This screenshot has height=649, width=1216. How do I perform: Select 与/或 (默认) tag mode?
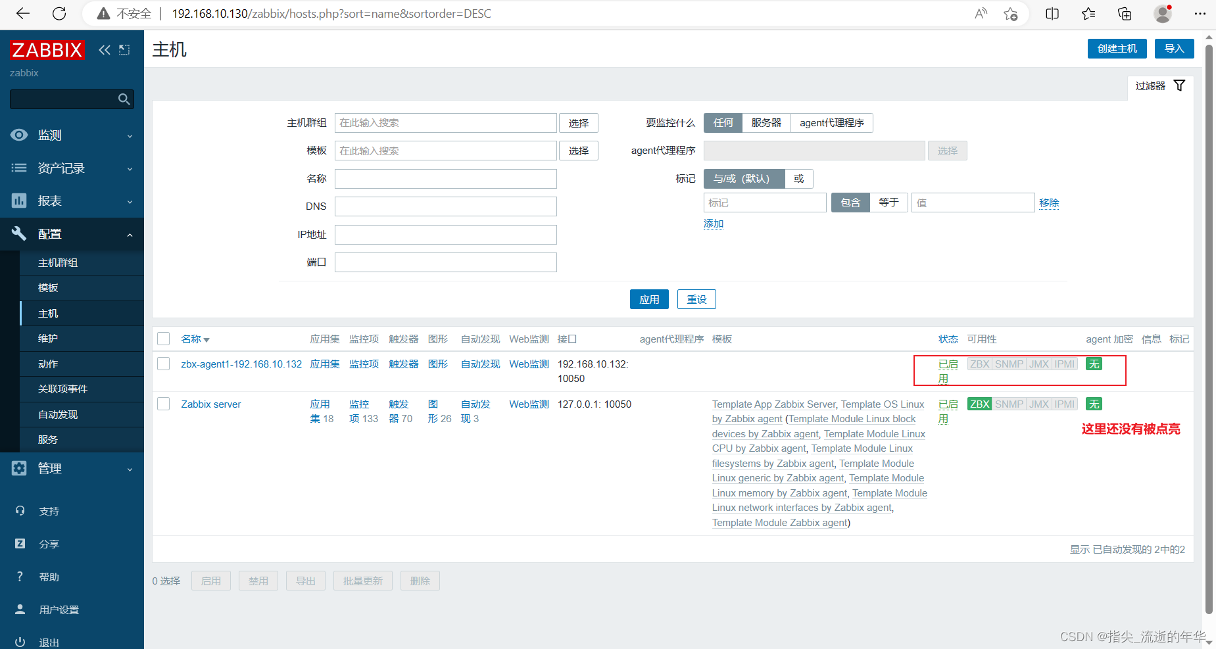tap(744, 179)
